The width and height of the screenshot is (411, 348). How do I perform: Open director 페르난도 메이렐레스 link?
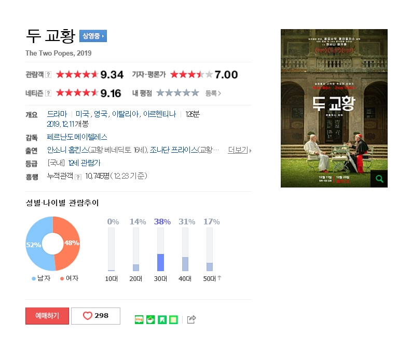tap(77, 137)
